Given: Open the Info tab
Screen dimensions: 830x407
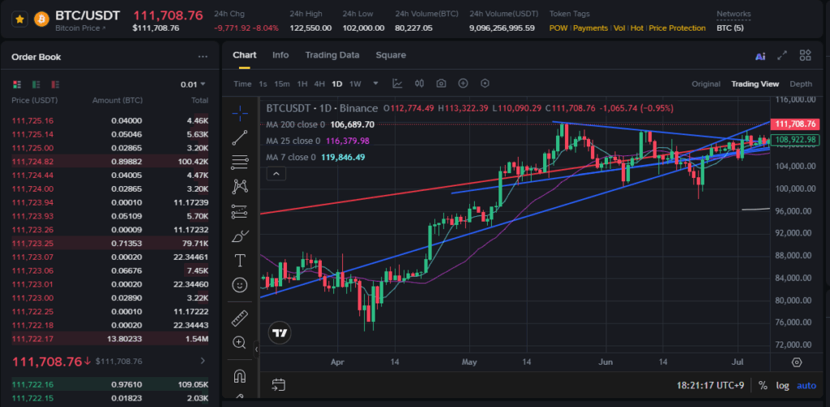Looking at the screenshot, I should click(280, 55).
